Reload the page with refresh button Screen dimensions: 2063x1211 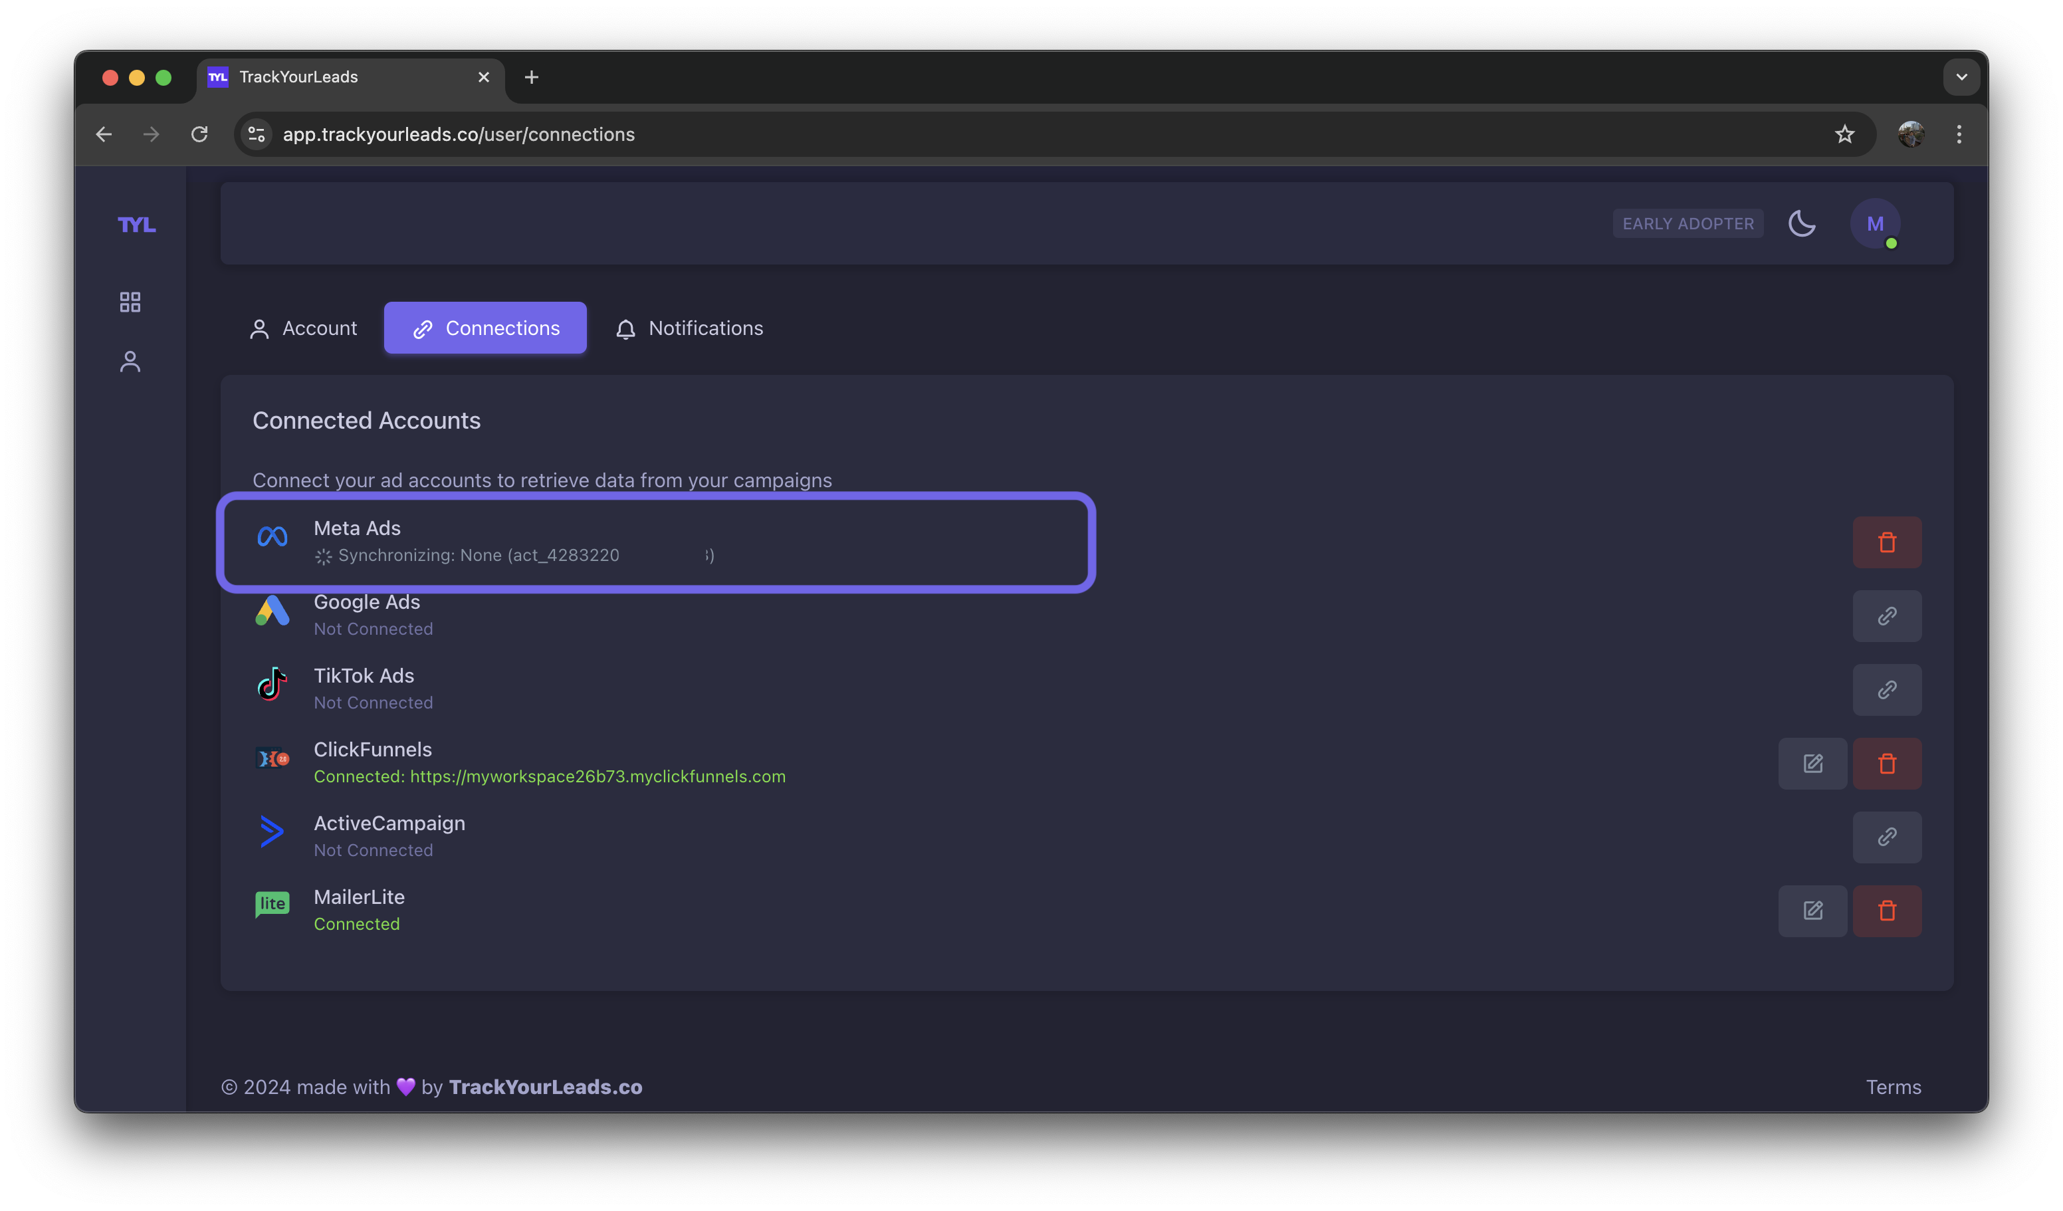[199, 134]
